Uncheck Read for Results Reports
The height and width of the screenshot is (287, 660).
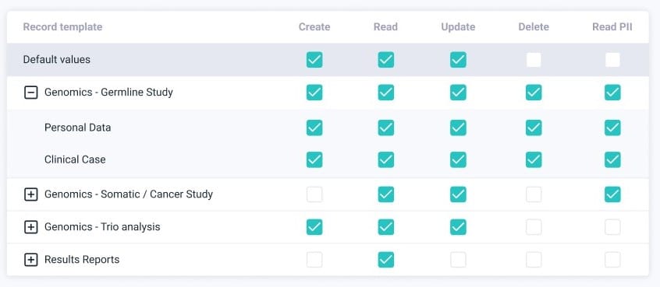[386, 260]
